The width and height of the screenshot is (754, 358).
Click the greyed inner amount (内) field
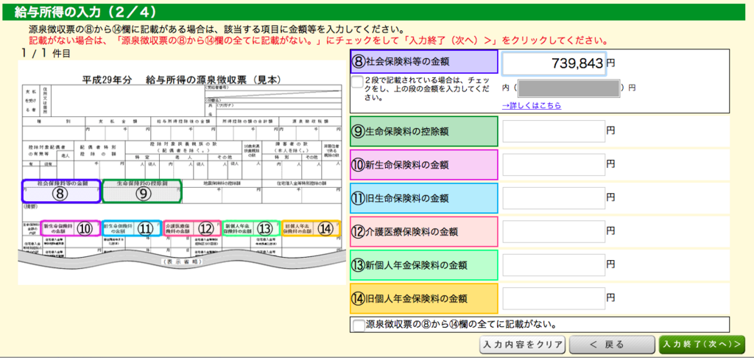click(568, 88)
